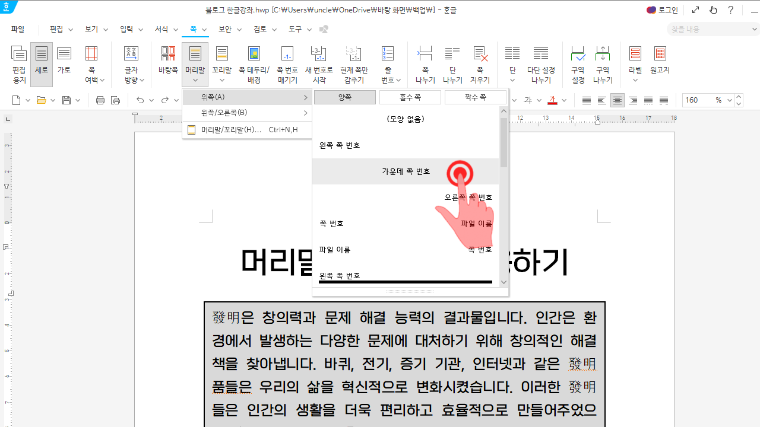Open the 도구 menu tab
The height and width of the screenshot is (427, 760).
[295, 29]
